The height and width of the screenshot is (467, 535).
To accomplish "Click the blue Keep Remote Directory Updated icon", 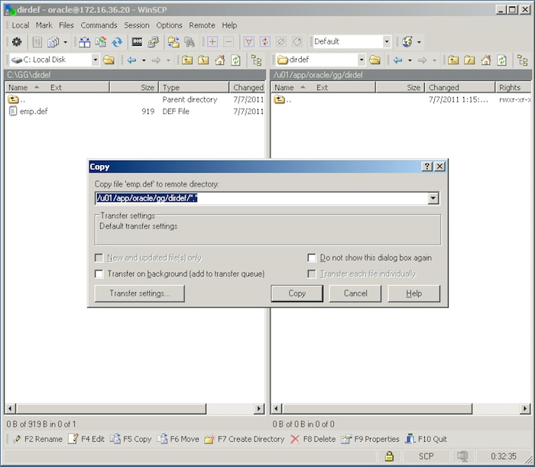I will [117, 42].
